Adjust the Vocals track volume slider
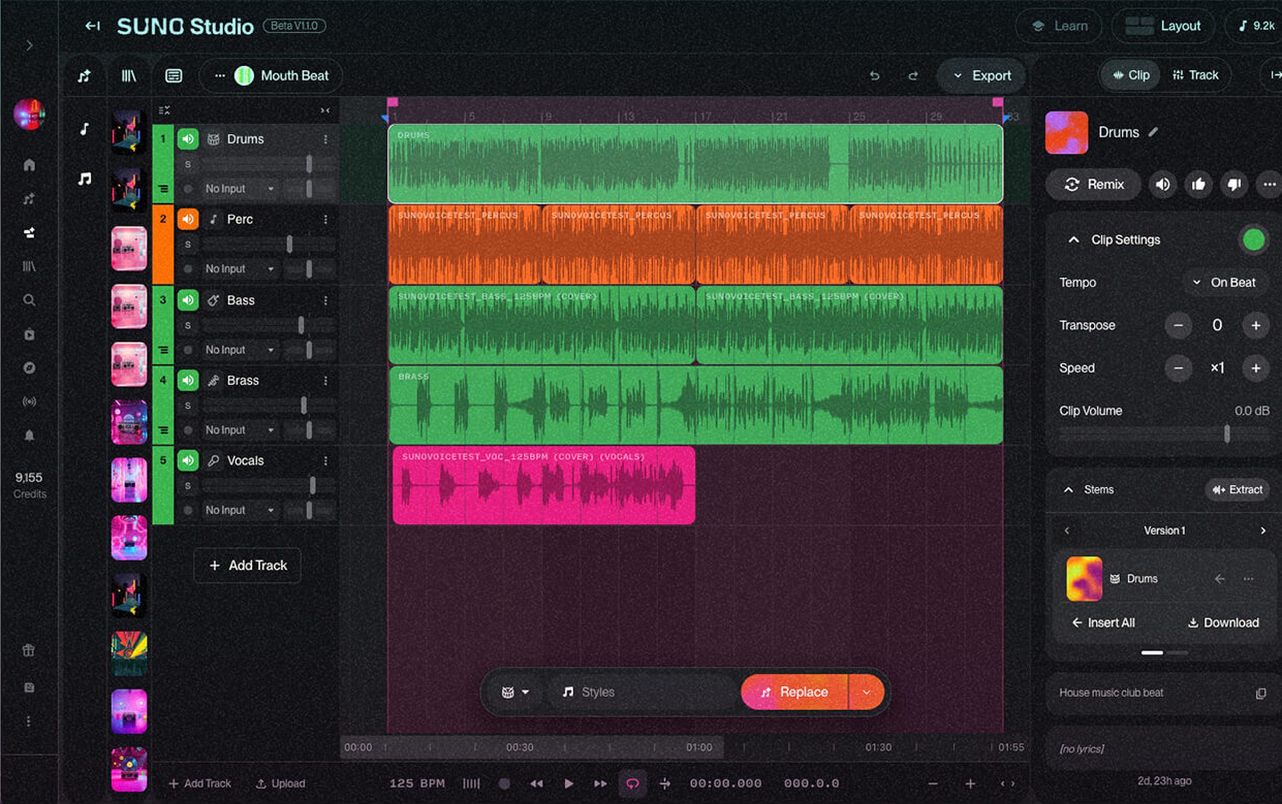 click(312, 486)
